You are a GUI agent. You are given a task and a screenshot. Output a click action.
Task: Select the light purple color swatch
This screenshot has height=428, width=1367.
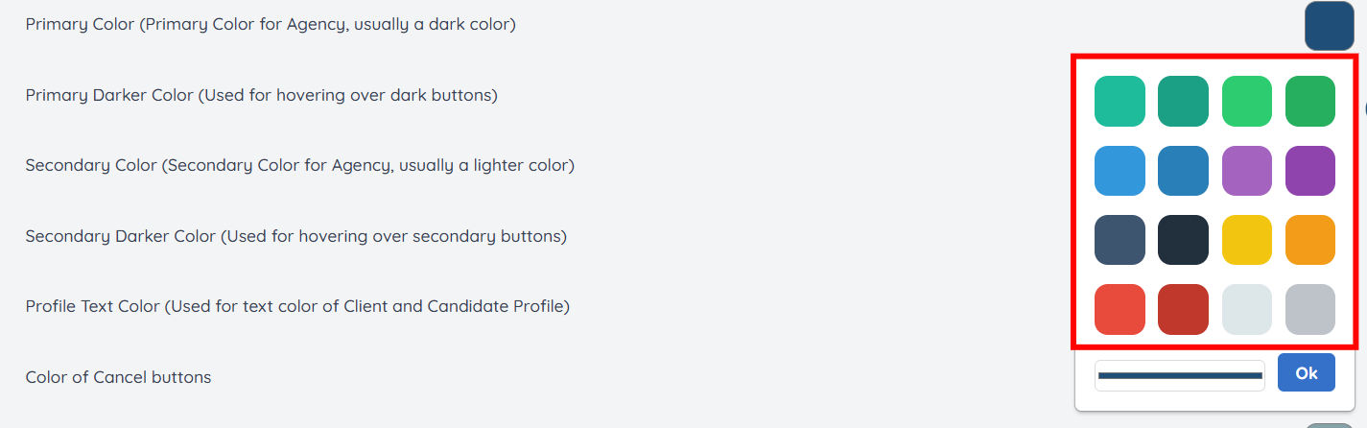tap(1246, 171)
